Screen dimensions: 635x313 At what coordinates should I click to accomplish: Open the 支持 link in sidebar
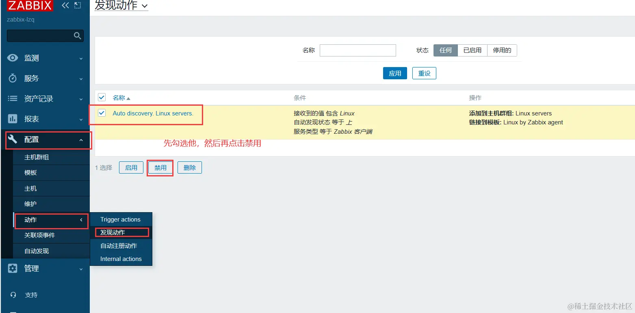click(31, 295)
